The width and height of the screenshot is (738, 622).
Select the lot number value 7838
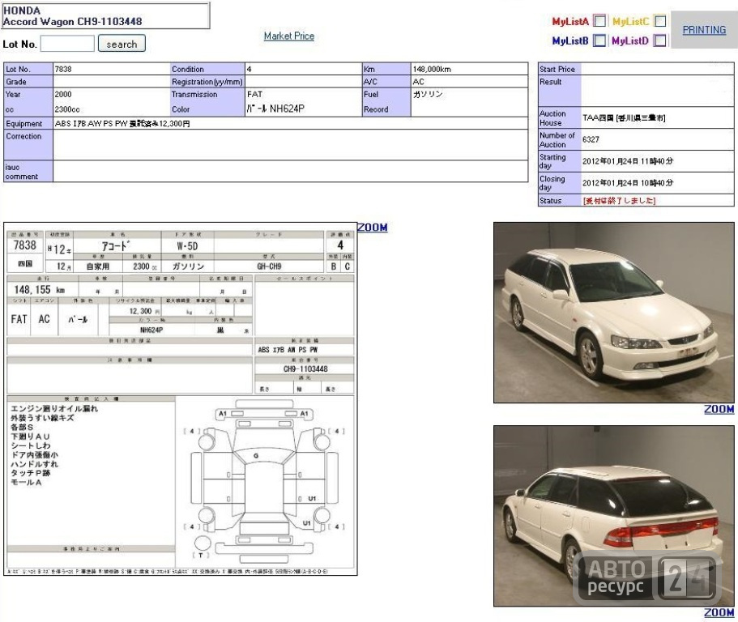[63, 69]
